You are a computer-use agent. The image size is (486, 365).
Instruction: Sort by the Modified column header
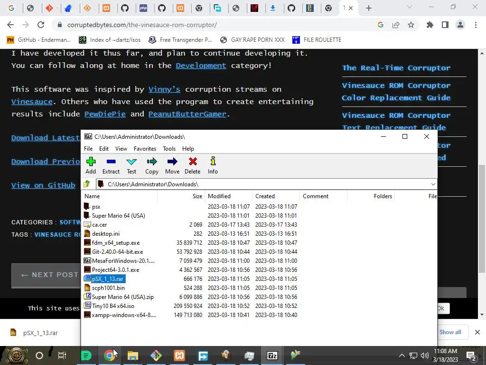pos(229,196)
